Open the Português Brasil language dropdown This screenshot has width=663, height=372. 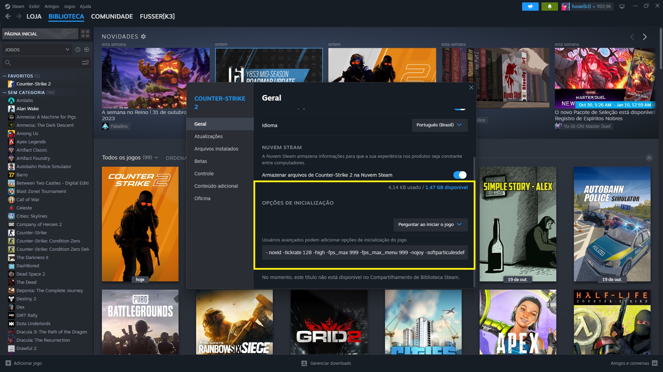(x=439, y=125)
